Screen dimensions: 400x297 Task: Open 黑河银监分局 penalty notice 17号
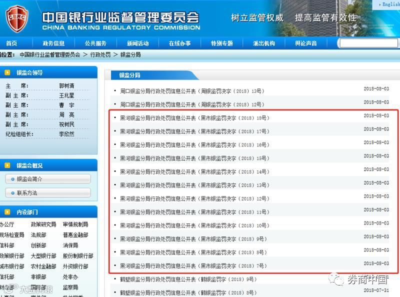[194, 131]
